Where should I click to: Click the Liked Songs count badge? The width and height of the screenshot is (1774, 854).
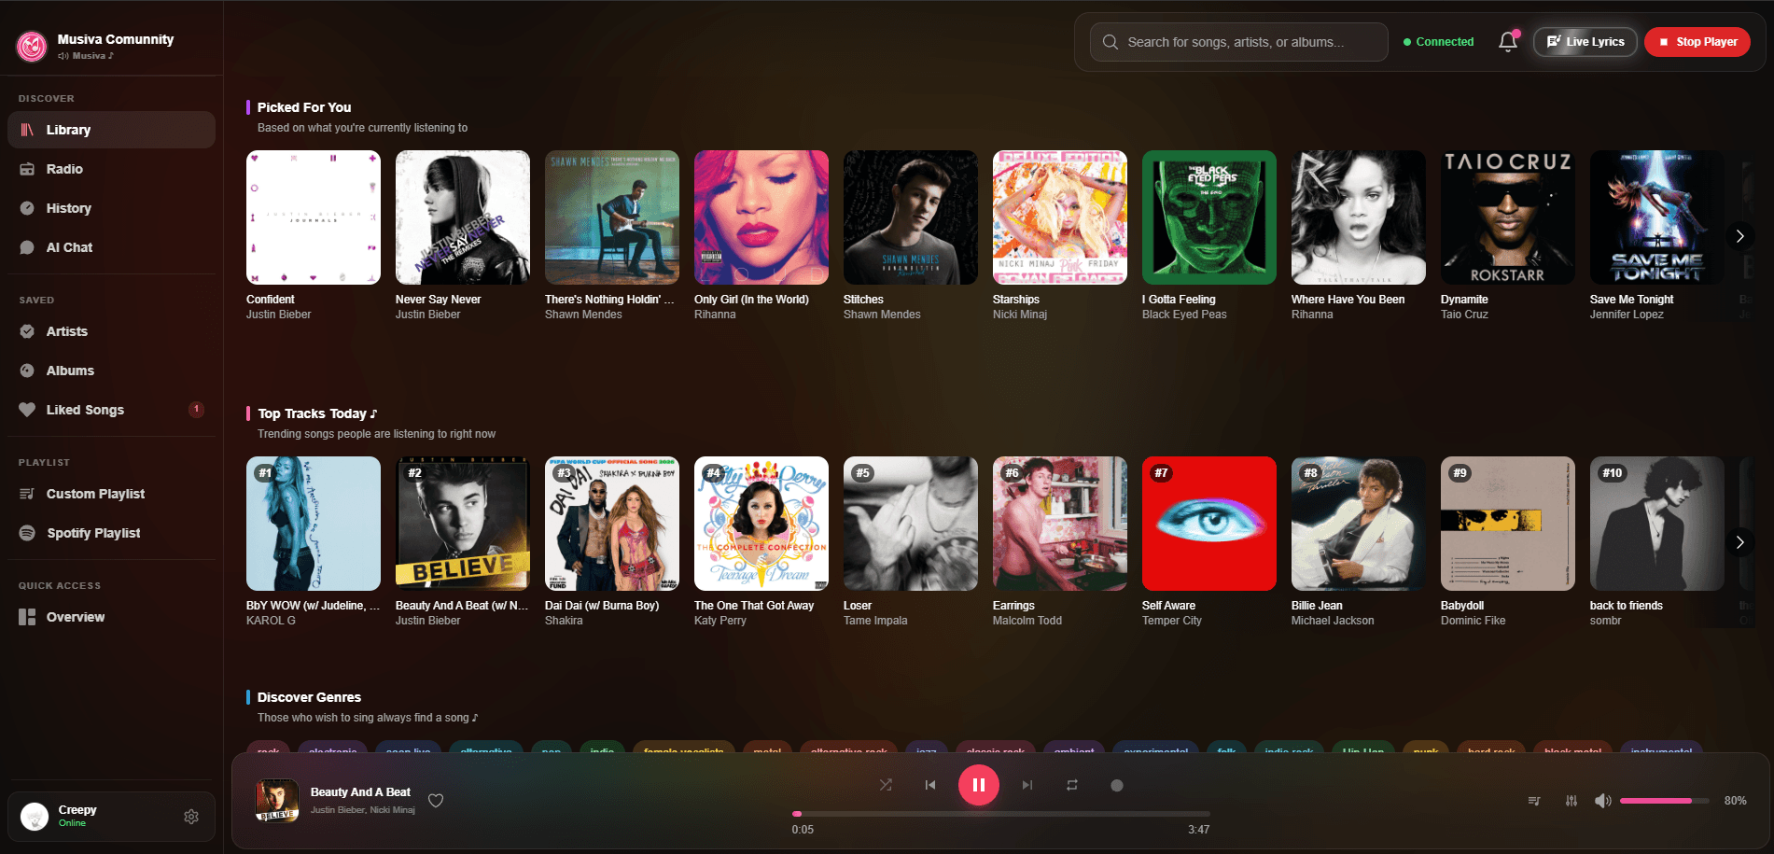(x=196, y=409)
